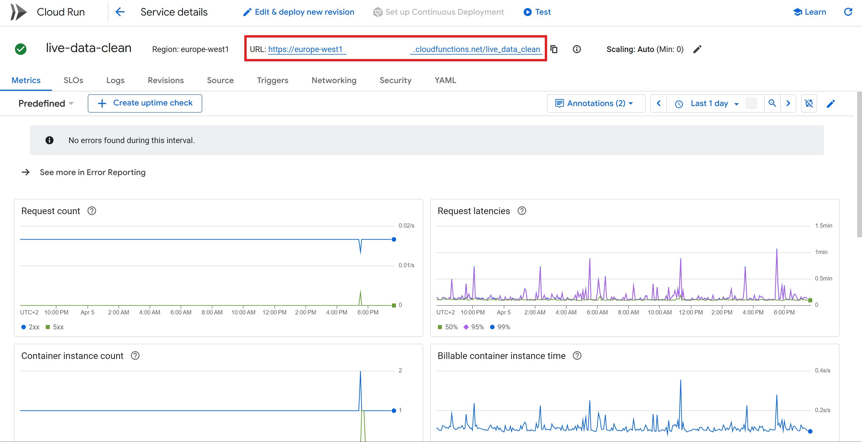Click the Request count help icon
The width and height of the screenshot is (862, 442).
pos(92,211)
